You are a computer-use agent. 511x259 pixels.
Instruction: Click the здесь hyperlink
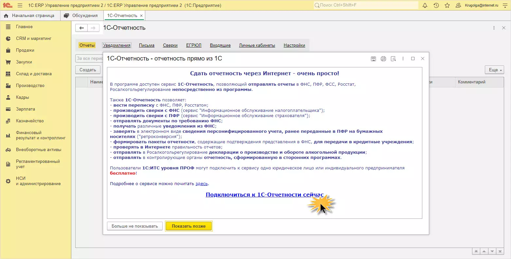202,184
